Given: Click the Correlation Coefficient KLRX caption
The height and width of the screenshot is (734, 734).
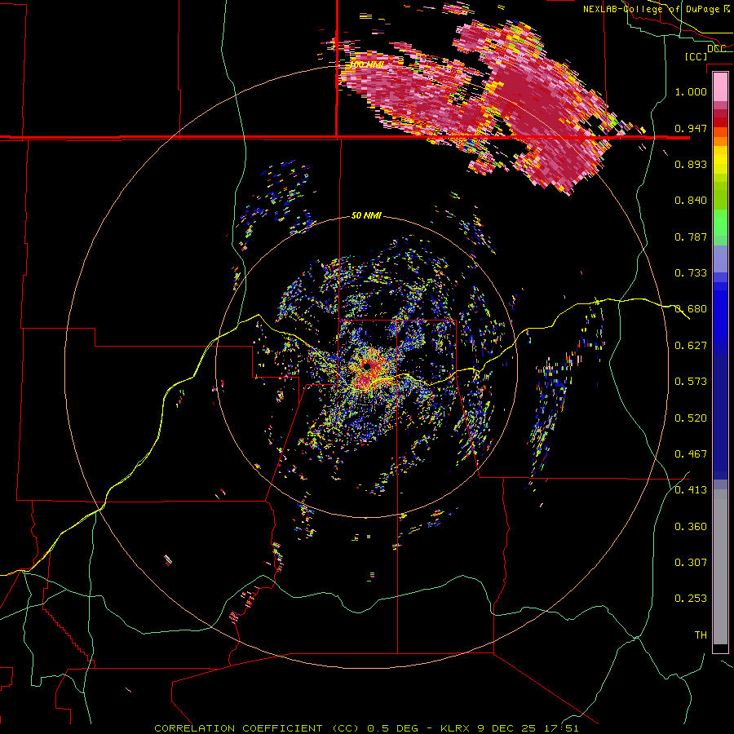Looking at the screenshot, I should [366, 728].
